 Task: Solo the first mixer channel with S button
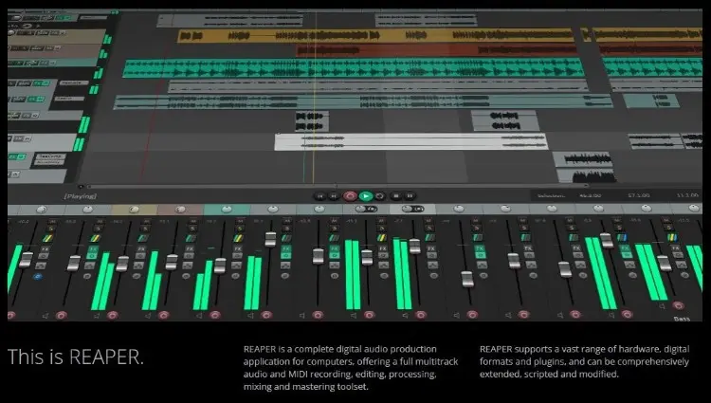51,229
